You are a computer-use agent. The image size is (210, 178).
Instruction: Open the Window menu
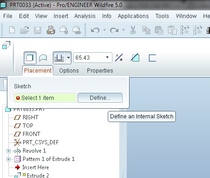186,16
